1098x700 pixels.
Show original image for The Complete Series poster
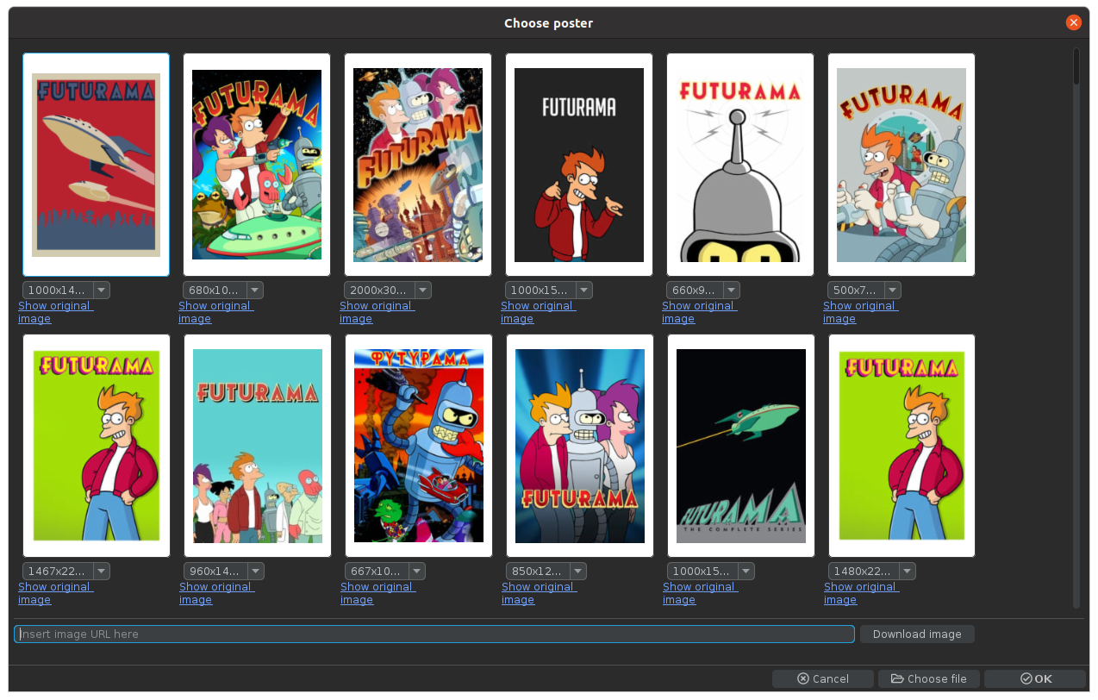point(700,593)
